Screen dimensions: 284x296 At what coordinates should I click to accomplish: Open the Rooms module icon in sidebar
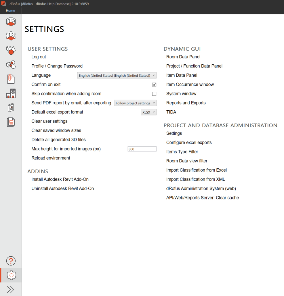coord(11,21)
